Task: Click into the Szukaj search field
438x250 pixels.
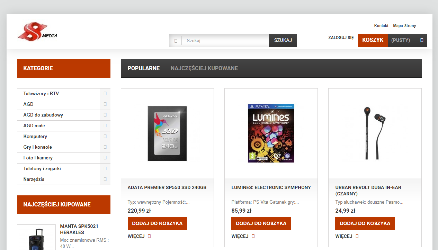Action: tap(225, 40)
